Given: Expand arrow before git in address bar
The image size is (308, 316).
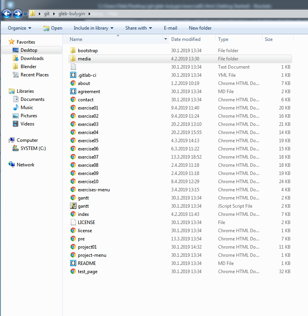Looking at the screenshot, I should pos(39,14).
